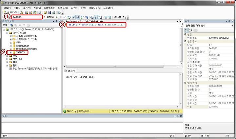Expand the ReportServer database node
The height and width of the screenshot is (139, 236).
click(10, 46)
